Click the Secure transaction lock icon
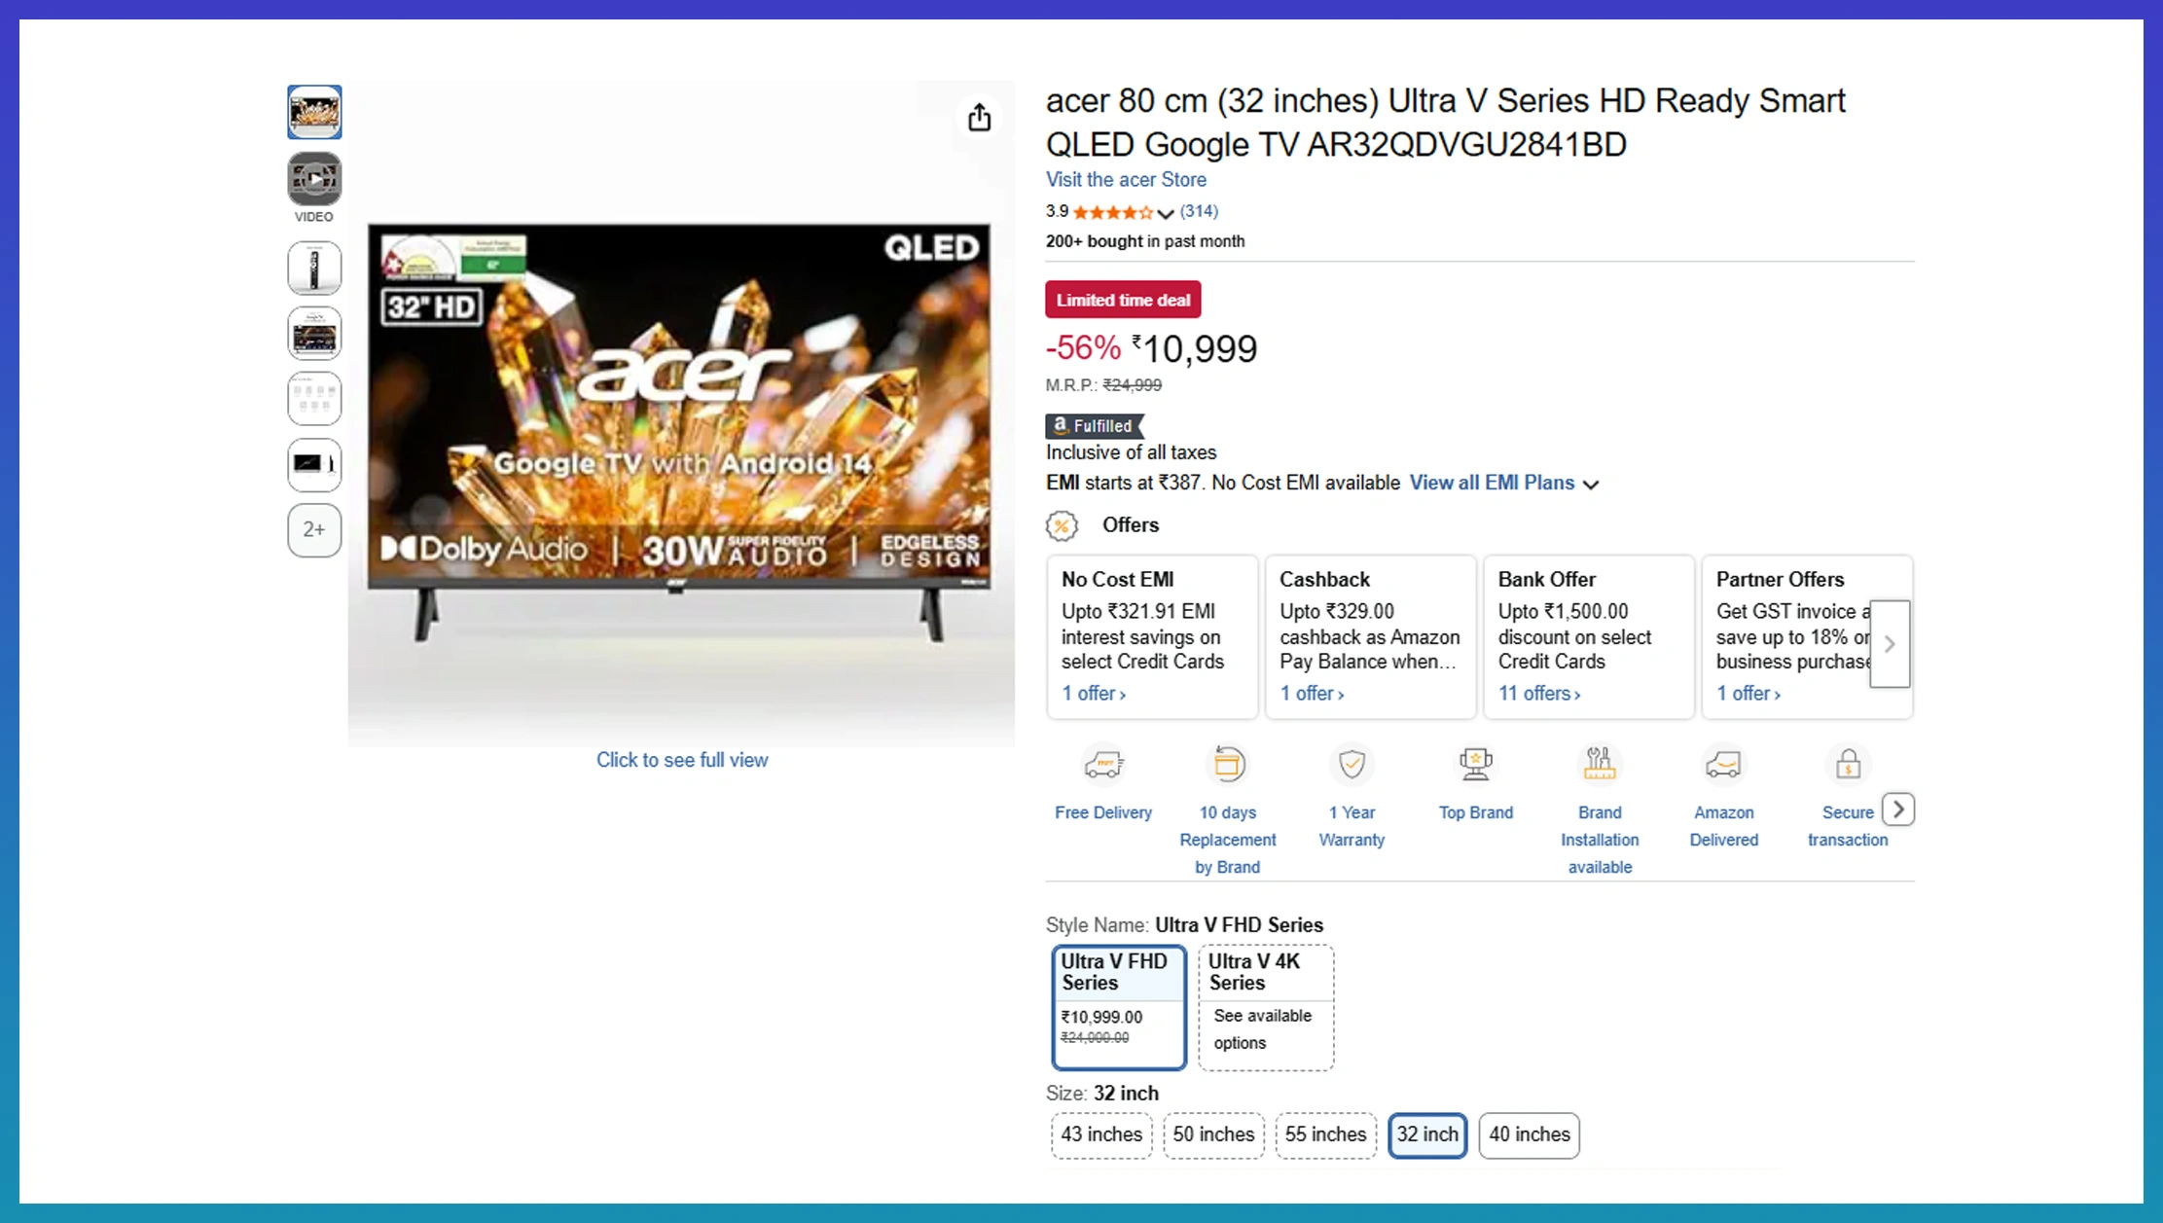This screenshot has height=1223, width=2163. [1848, 765]
